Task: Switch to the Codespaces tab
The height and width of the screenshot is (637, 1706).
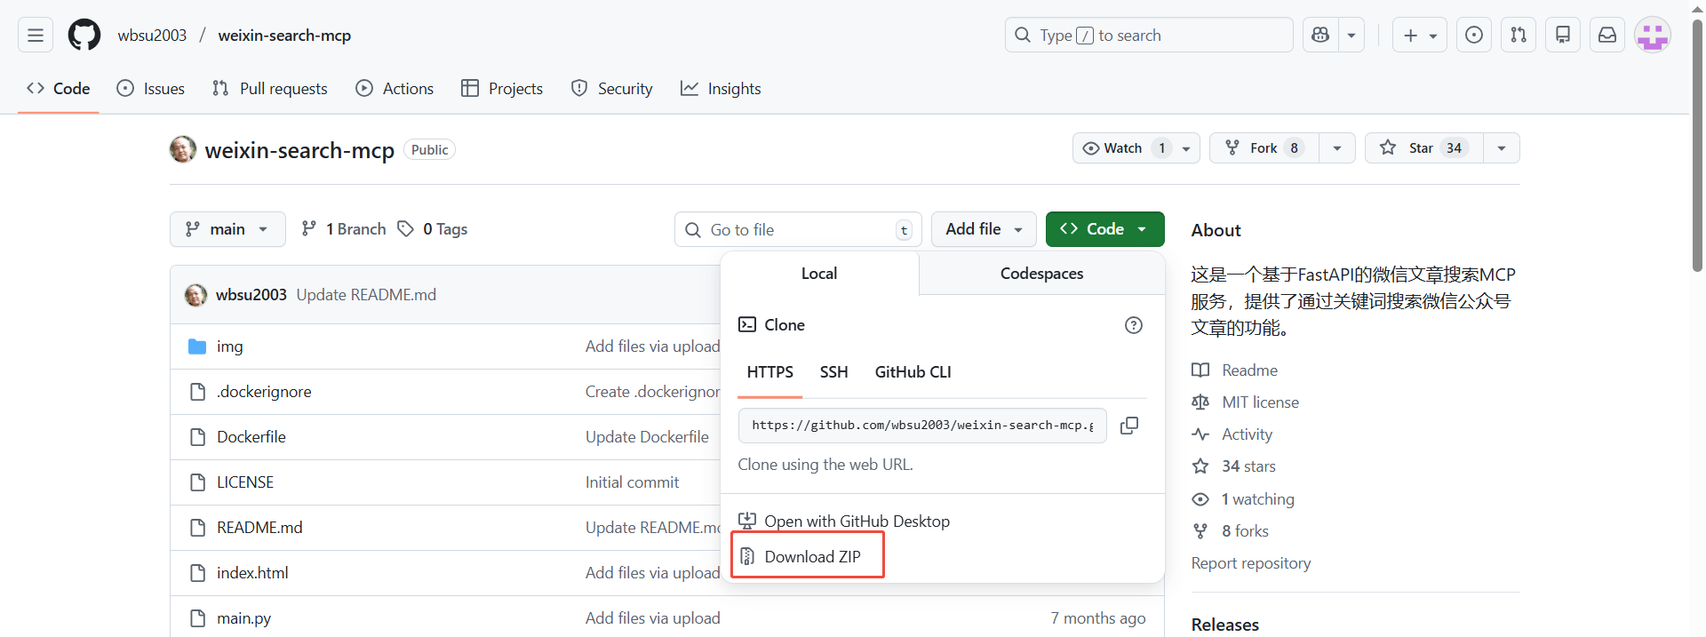Action: click(x=1041, y=274)
